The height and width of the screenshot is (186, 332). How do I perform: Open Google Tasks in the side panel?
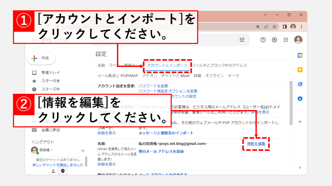(x=300, y=84)
